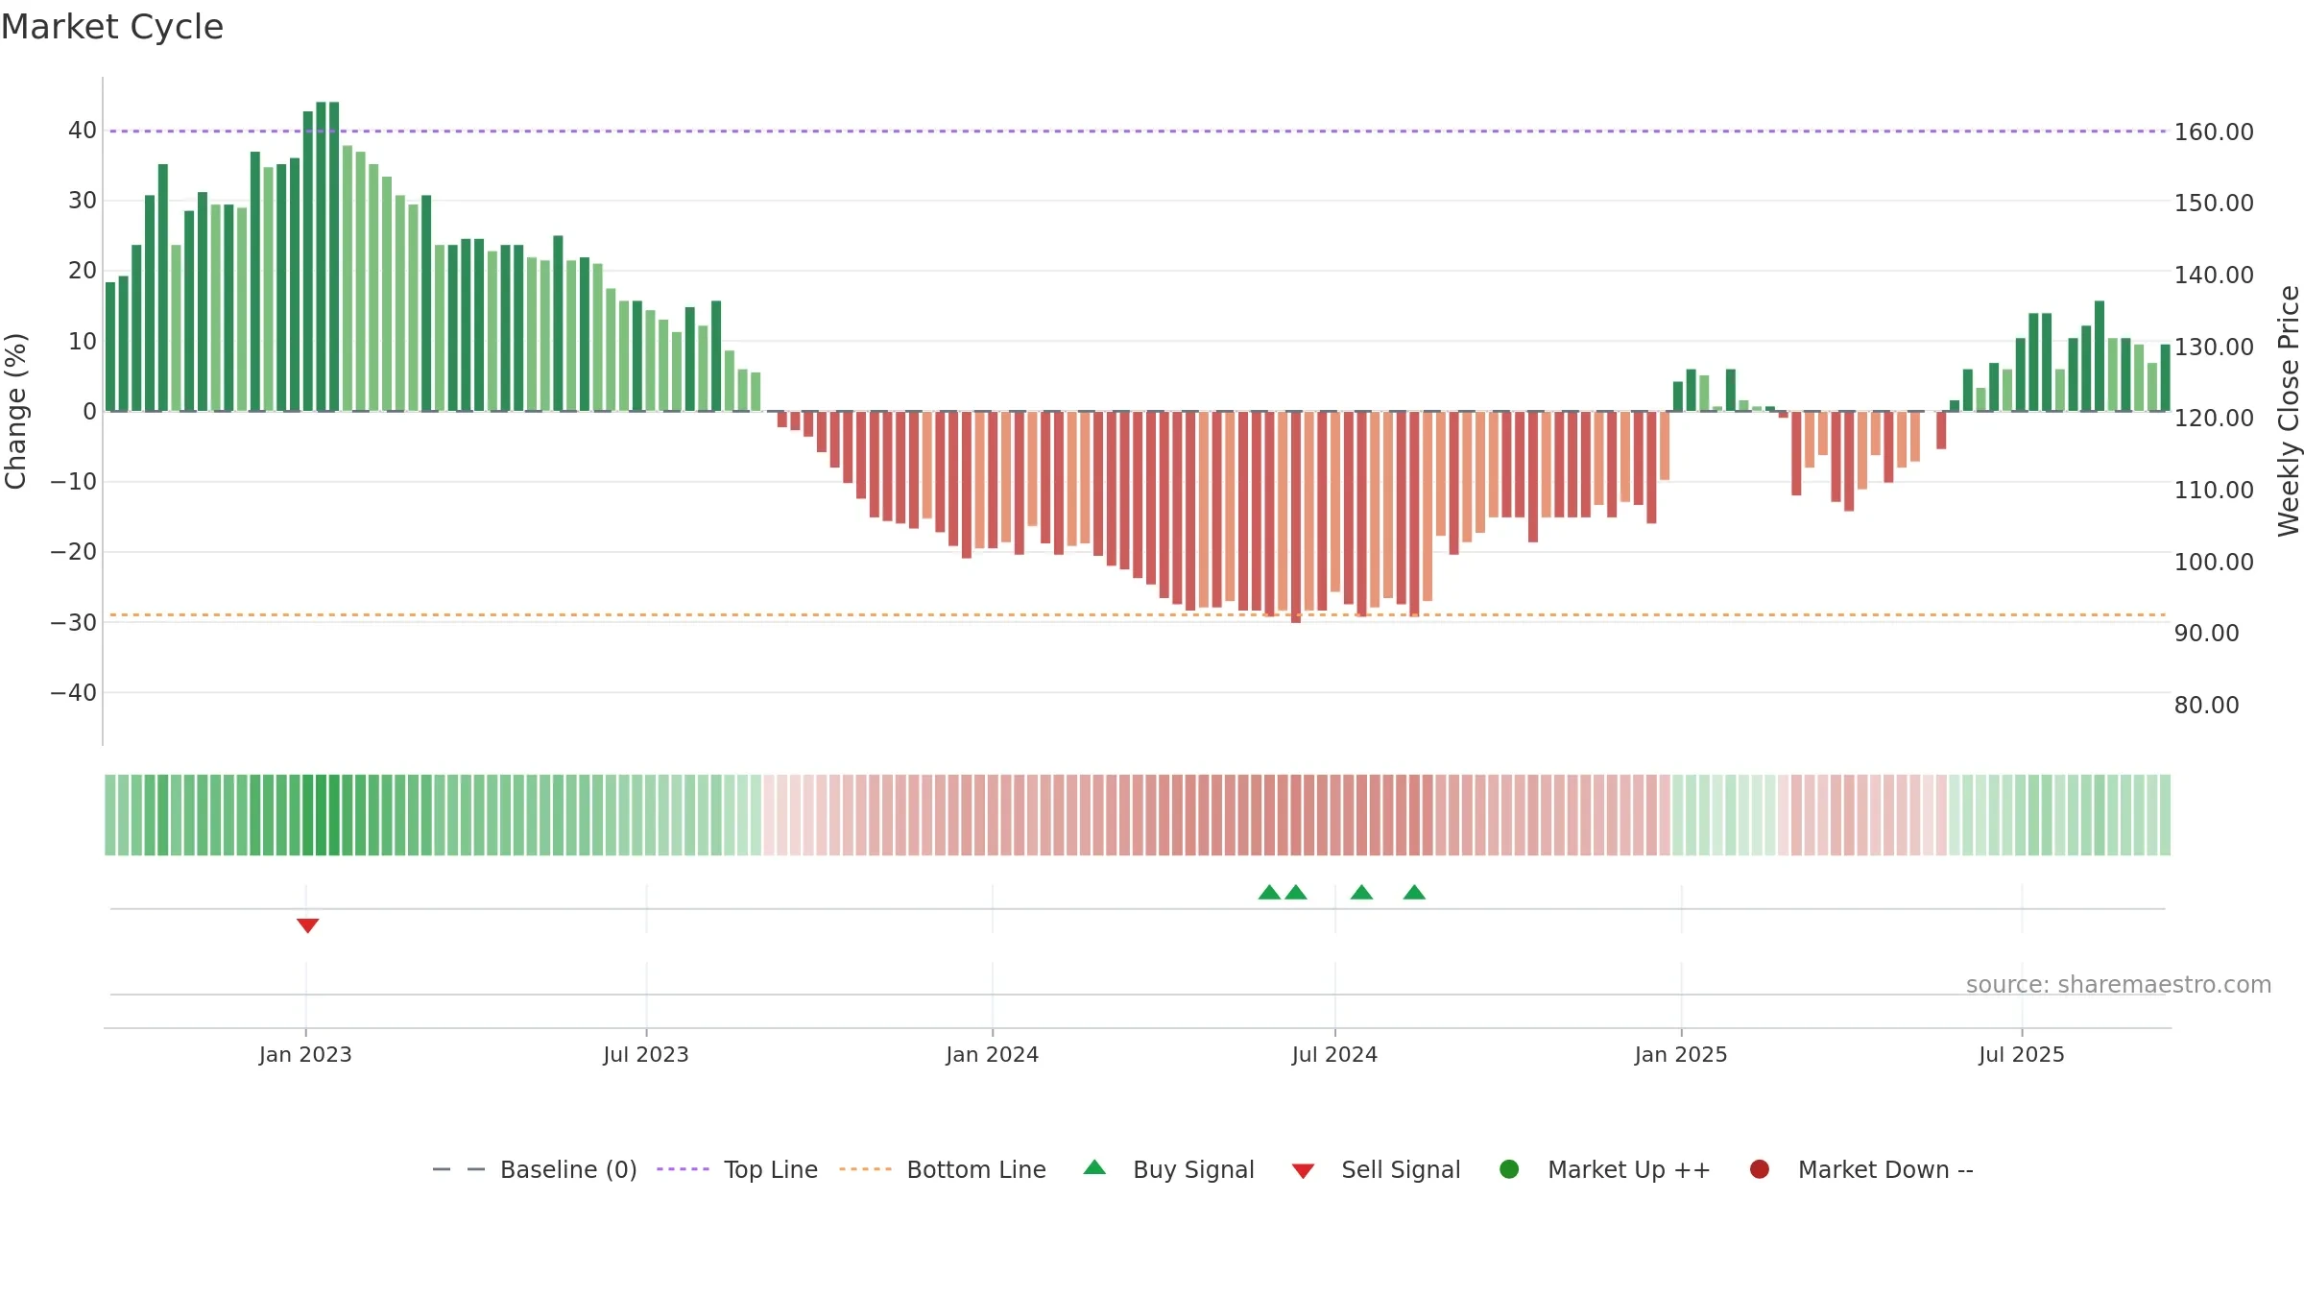Image resolution: width=2304 pixels, height=1296 pixels.
Task: Click the '−40' change axis label
Action: [x=74, y=692]
